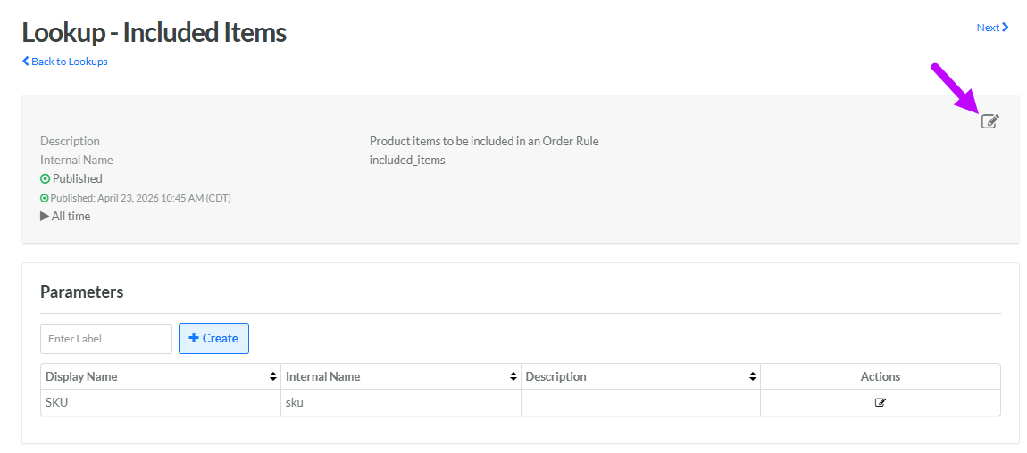1027x453 pixels.
Task: Sort Description column using arrows
Action: [753, 377]
